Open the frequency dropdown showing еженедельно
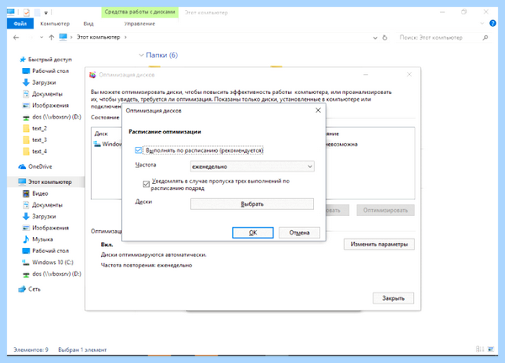 point(252,166)
